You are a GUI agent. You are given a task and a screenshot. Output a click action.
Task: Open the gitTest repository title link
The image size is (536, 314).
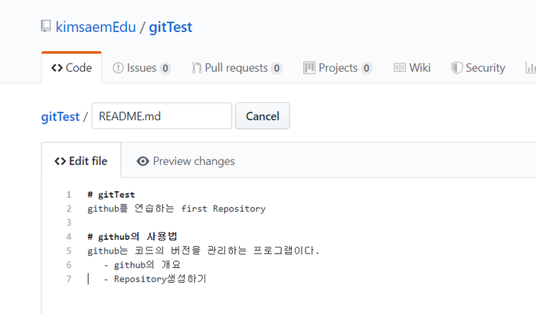coord(170,28)
